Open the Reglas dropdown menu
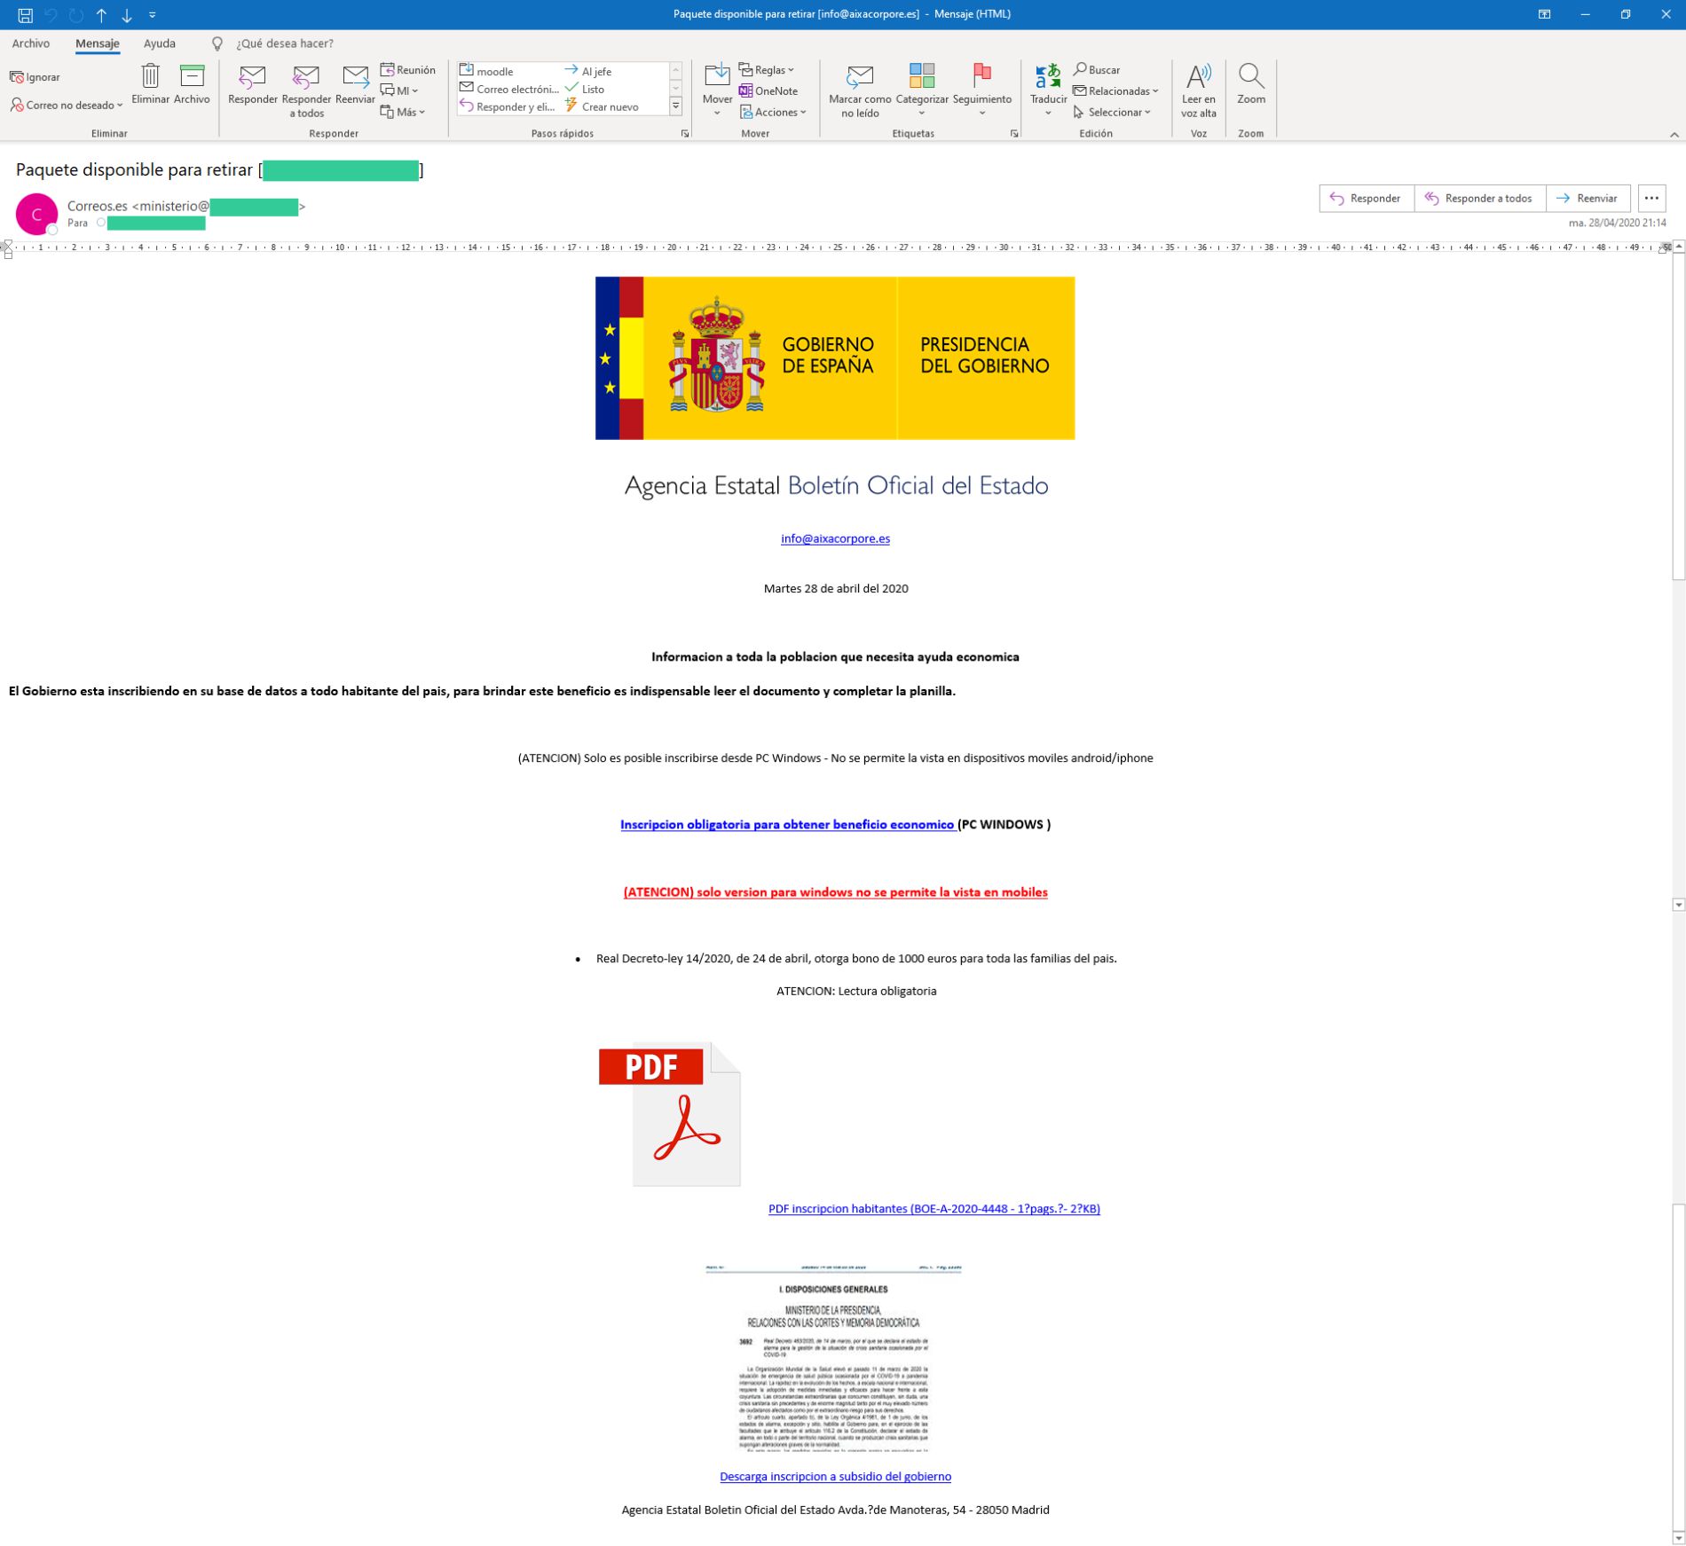Viewport: 1686px width, 1546px height. [x=767, y=70]
